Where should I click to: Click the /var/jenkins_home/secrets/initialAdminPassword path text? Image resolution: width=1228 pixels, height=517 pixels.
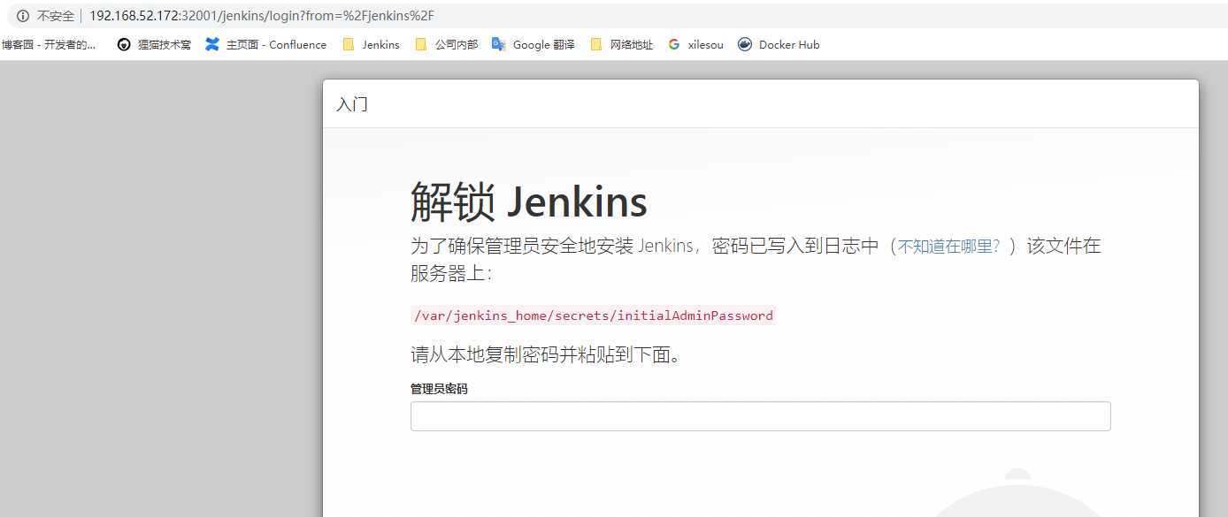(594, 316)
